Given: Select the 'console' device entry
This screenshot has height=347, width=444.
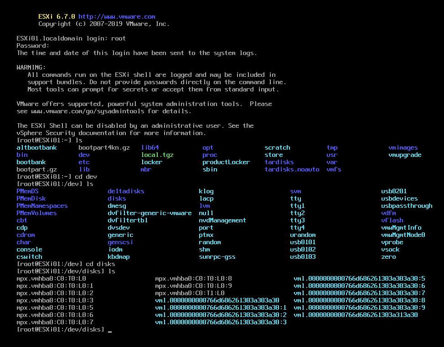Looking at the screenshot, I should pyautogui.click(x=29, y=250).
